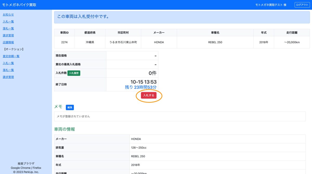This screenshot has width=312, height=174.
Task: Open the 落札一覧 link above 店舗情報
Action: point(8,28)
